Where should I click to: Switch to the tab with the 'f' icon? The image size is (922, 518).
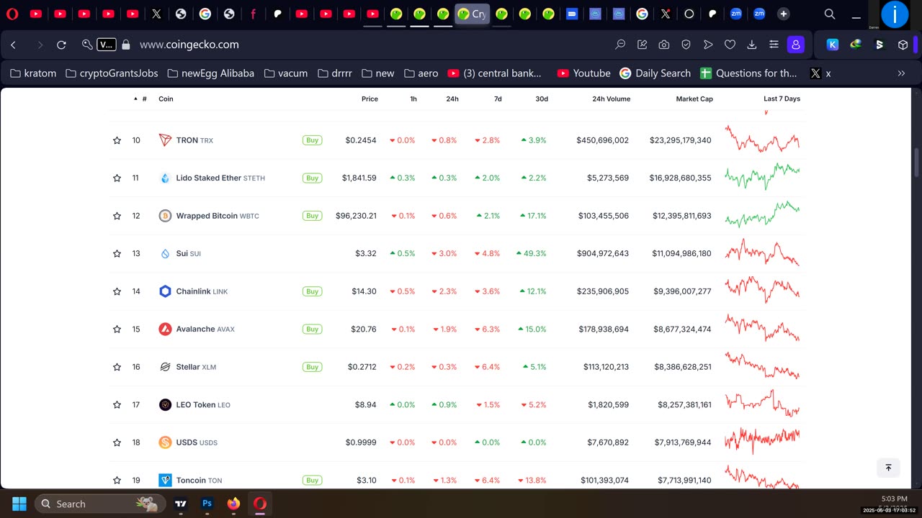(253, 14)
